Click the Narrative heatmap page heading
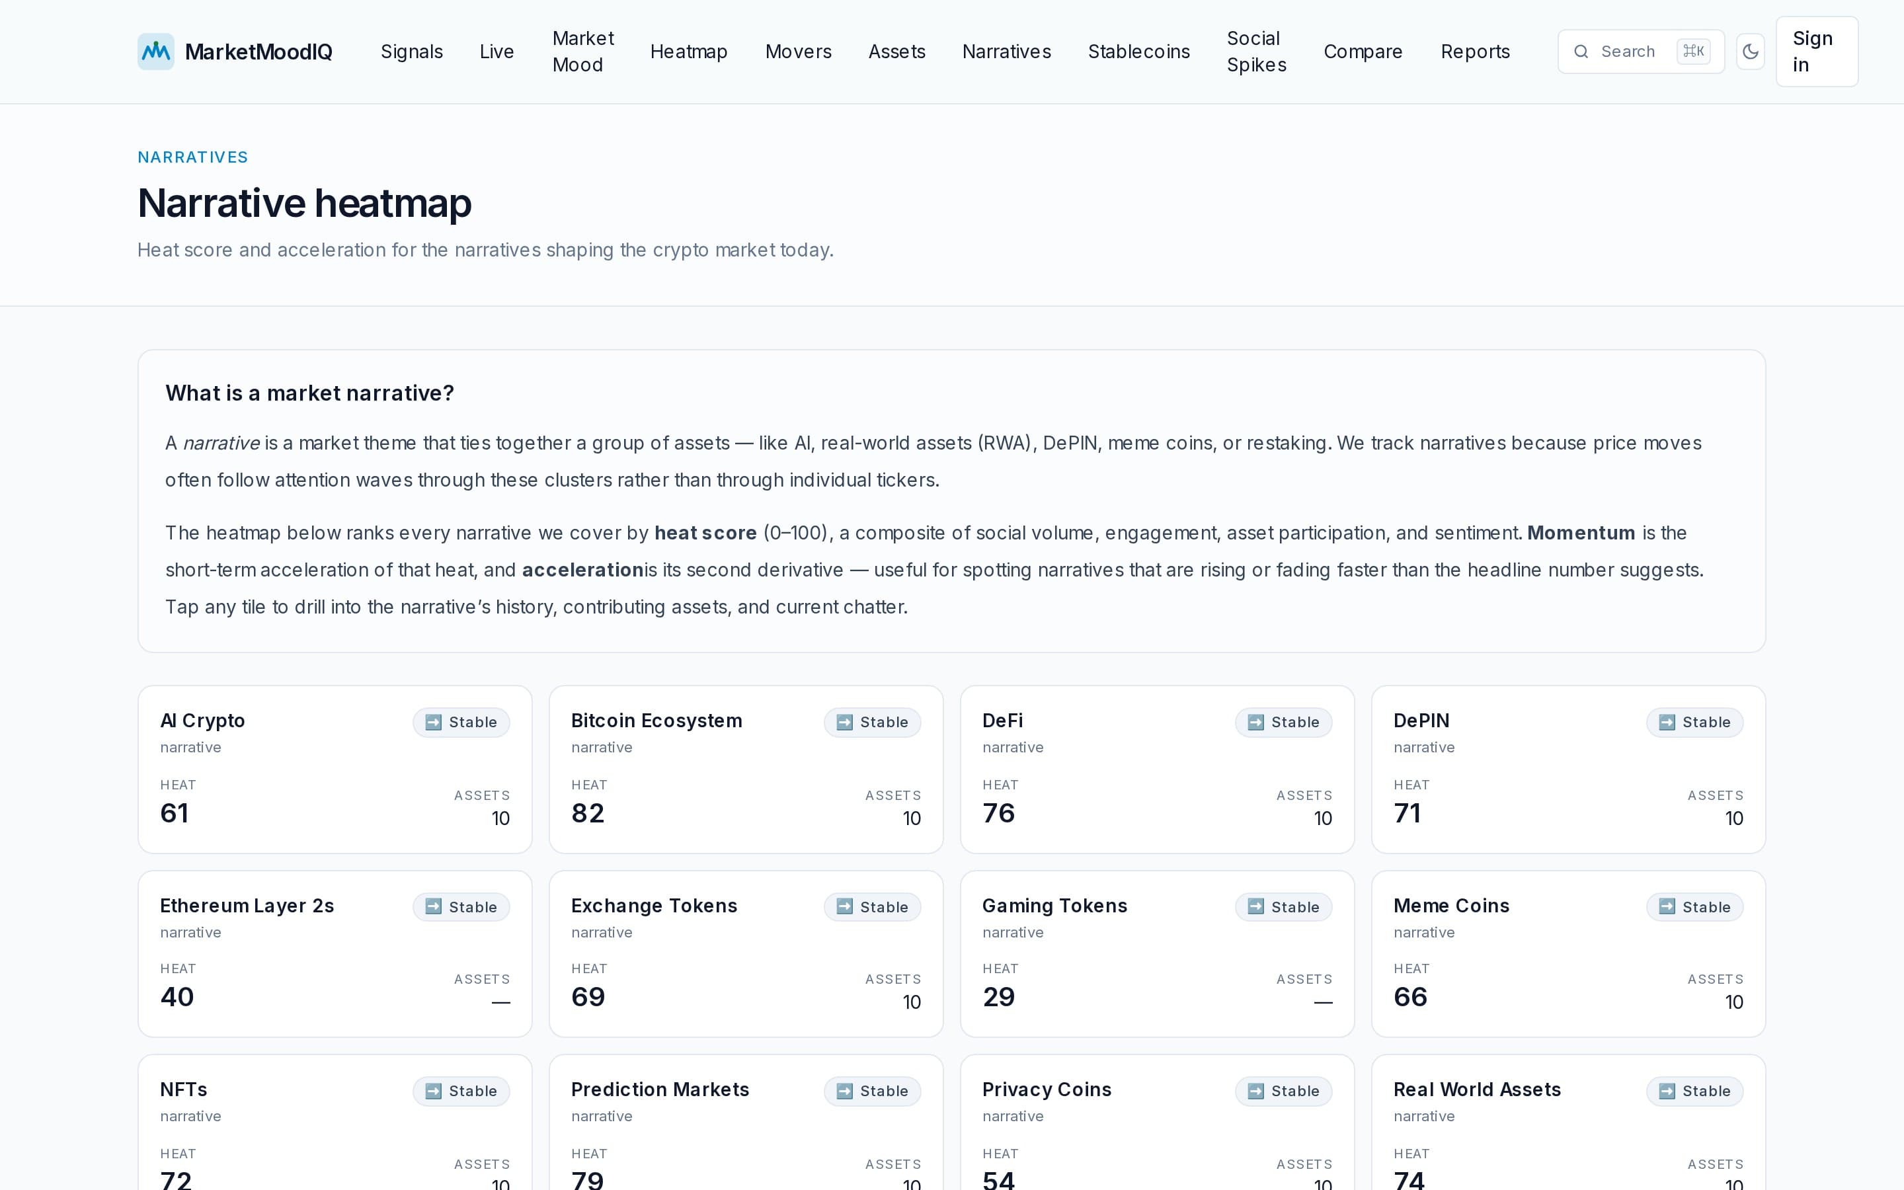This screenshot has width=1904, height=1190. (x=305, y=203)
